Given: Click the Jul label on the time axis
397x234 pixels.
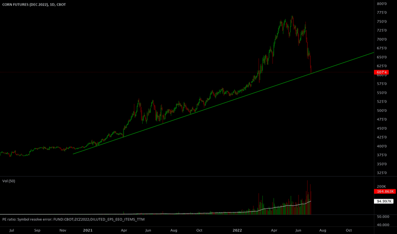Looking at the screenshot, I should pos(12,230).
